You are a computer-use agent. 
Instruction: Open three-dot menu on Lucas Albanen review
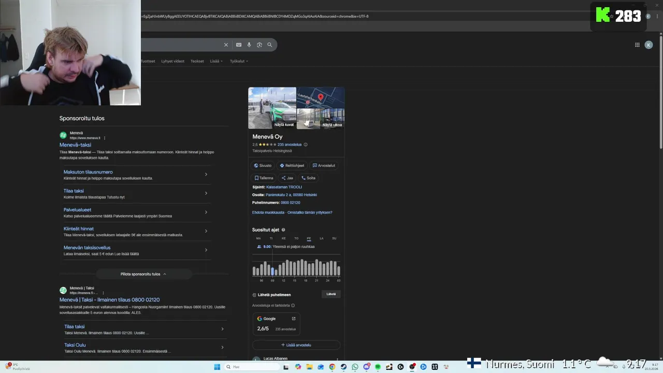coord(337,359)
